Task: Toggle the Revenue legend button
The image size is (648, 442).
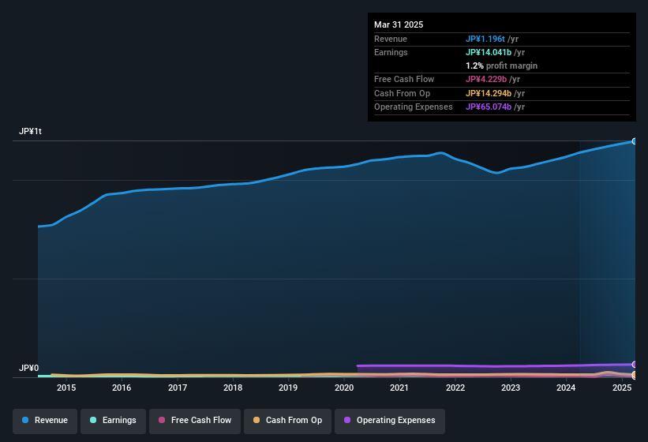Action: click(45, 421)
